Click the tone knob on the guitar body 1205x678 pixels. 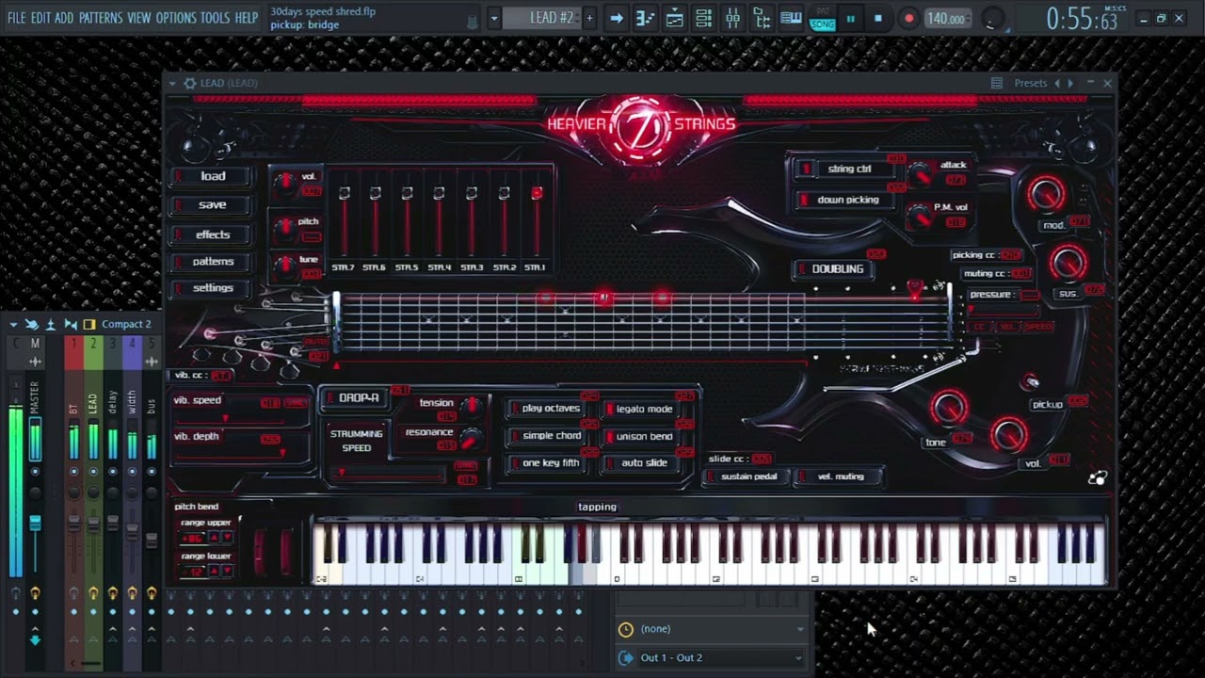click(948, 409)
